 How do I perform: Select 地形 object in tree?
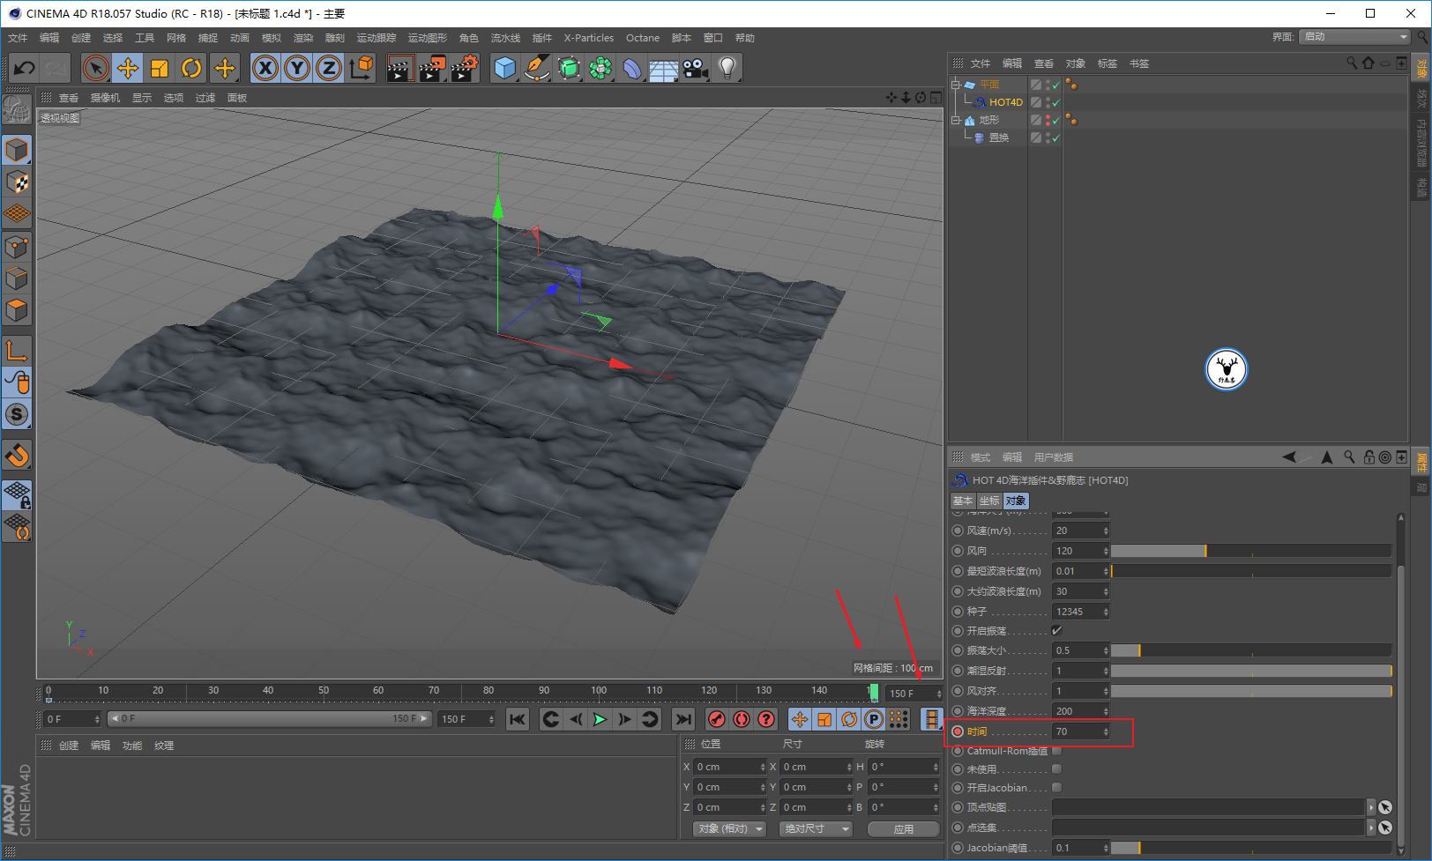(x=989, y=120)
